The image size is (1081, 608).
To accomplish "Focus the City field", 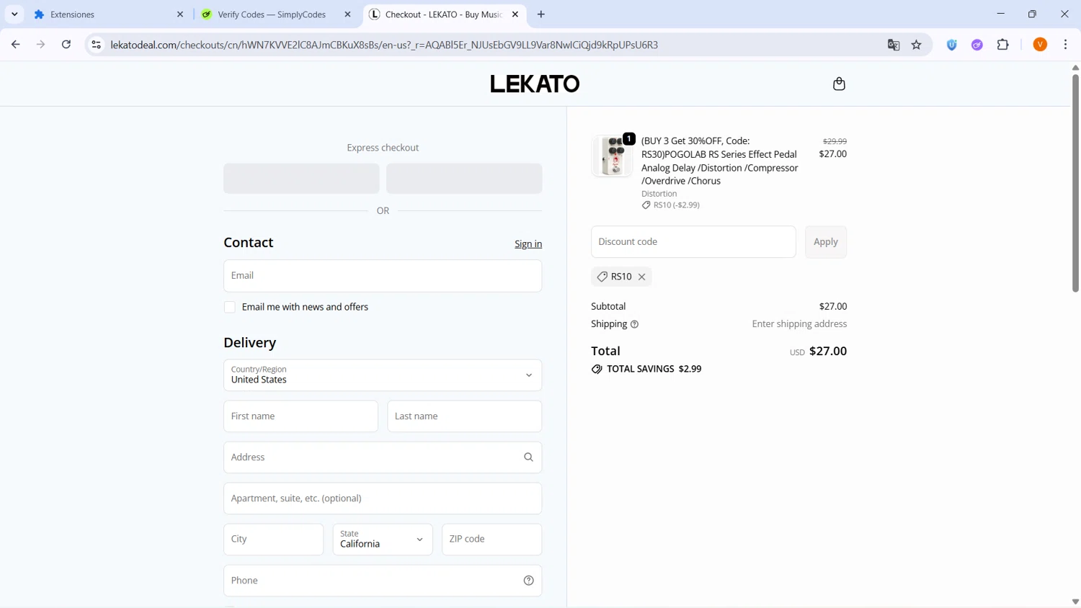I will point(273,540).
